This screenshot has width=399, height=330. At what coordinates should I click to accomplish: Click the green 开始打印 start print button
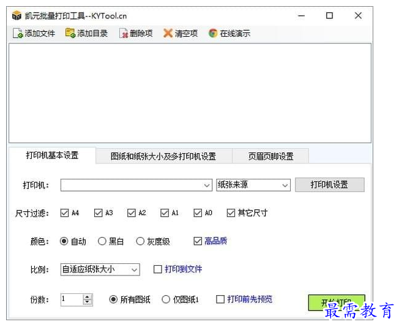pyautogui.click(x=337, y=302)
